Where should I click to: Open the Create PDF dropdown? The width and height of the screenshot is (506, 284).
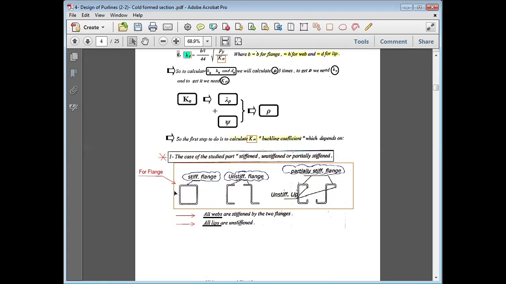coord(88,27)
